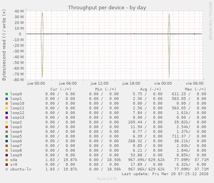This screenshot has height=183, width=214.
Task: Click the loop4 gray legend swatch
Action: point(7,132)
